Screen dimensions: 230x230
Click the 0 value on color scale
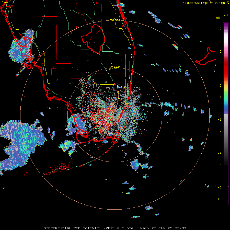221,108
